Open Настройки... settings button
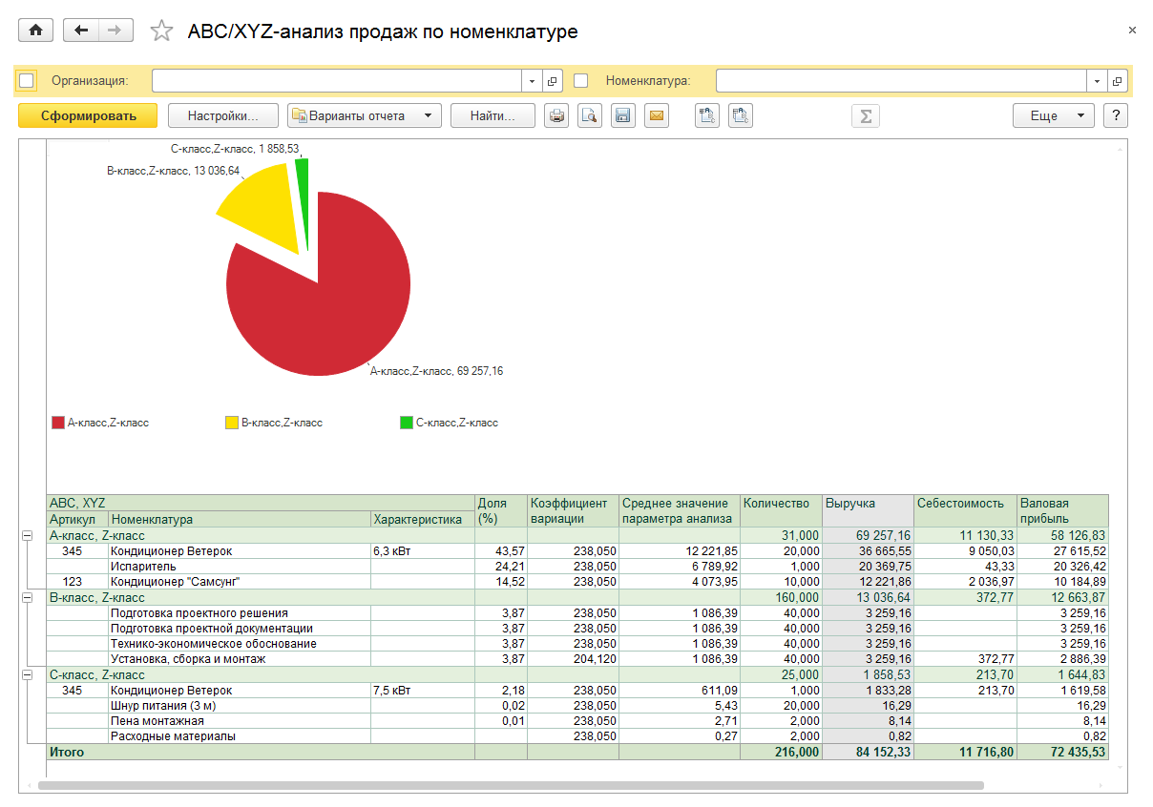 222,115
